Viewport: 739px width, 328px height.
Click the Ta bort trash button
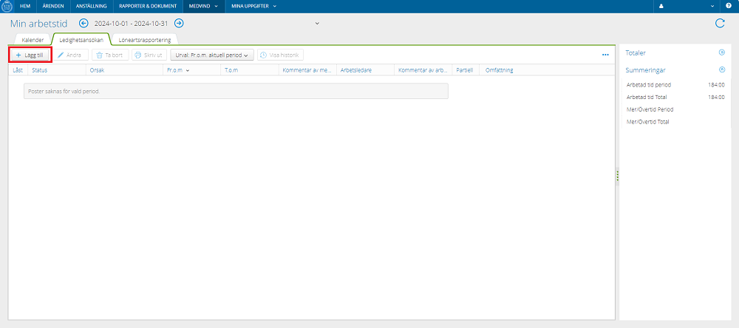pyautogui.click(x=110, y=55)
